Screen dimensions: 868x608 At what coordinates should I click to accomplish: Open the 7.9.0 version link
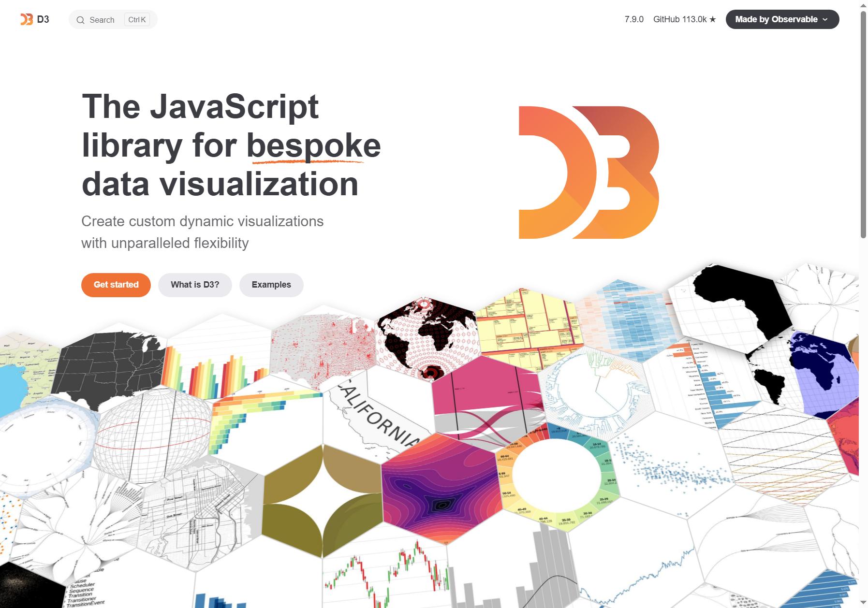tap(634, 19)
